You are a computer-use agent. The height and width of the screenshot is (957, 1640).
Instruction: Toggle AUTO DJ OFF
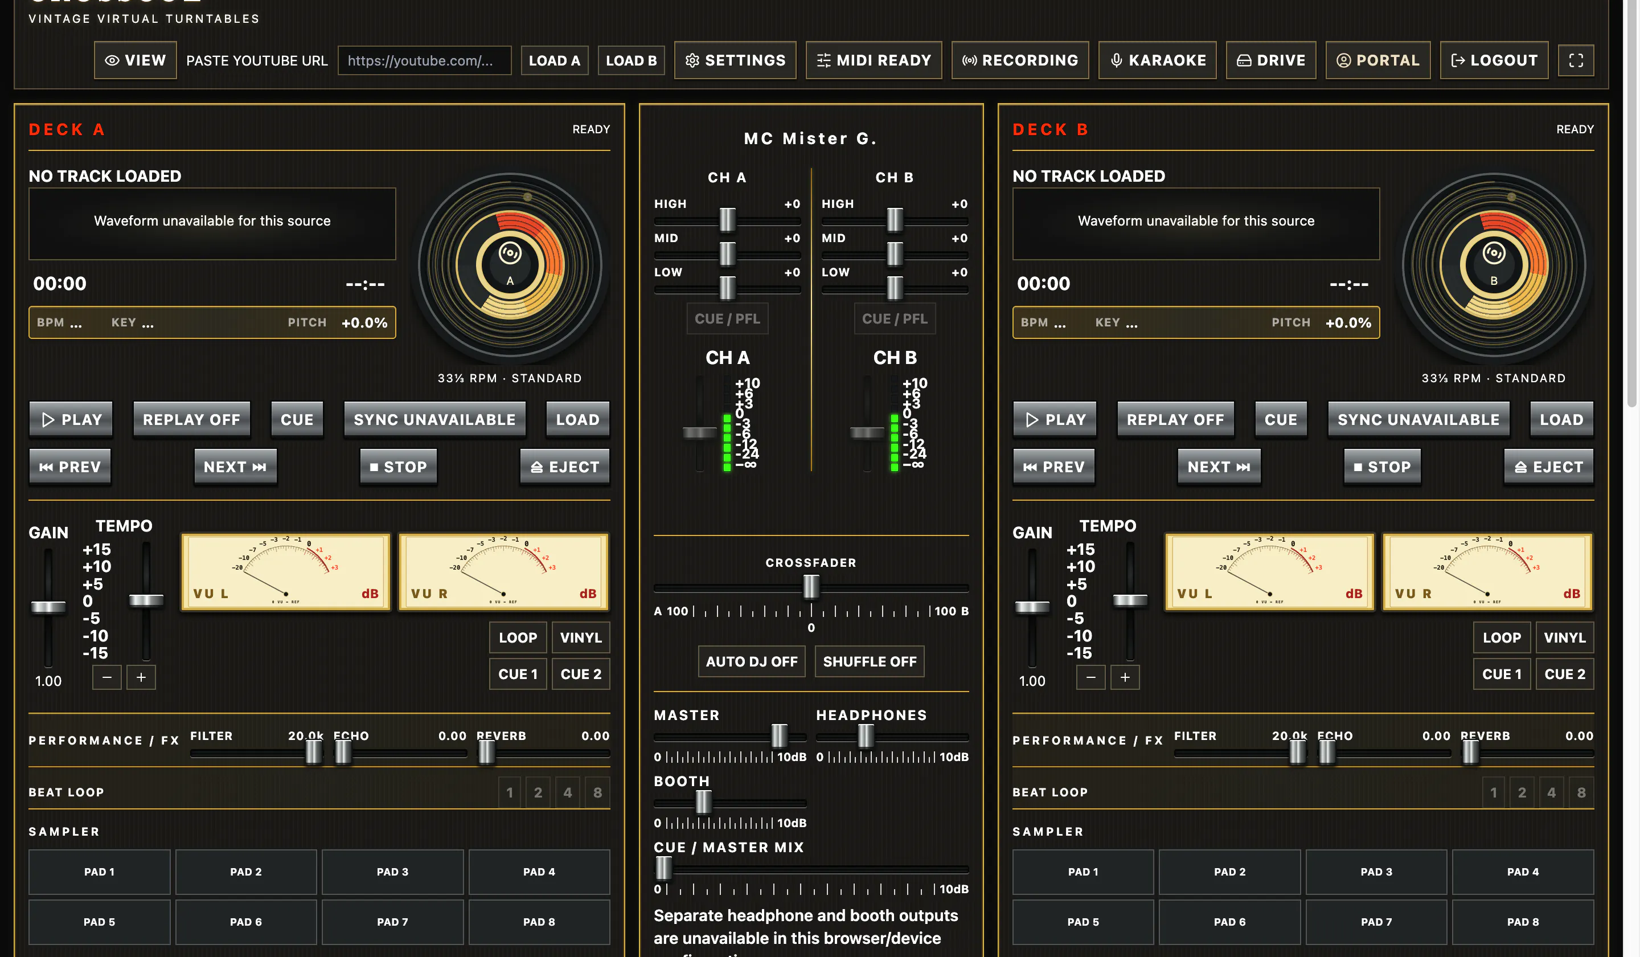pos(752,661)
